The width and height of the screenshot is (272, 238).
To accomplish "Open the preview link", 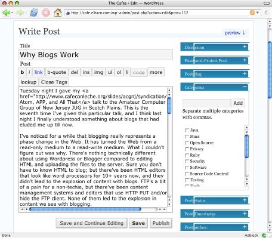I will point(235,33).
